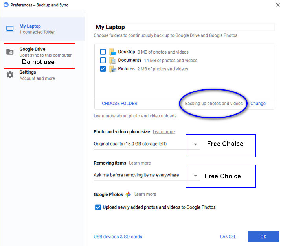Image resolution: width=283 pixels, height=246 pixels.
Task: Click the Documents folder icon
Action: pyautogui.click(x=112, y=60)
